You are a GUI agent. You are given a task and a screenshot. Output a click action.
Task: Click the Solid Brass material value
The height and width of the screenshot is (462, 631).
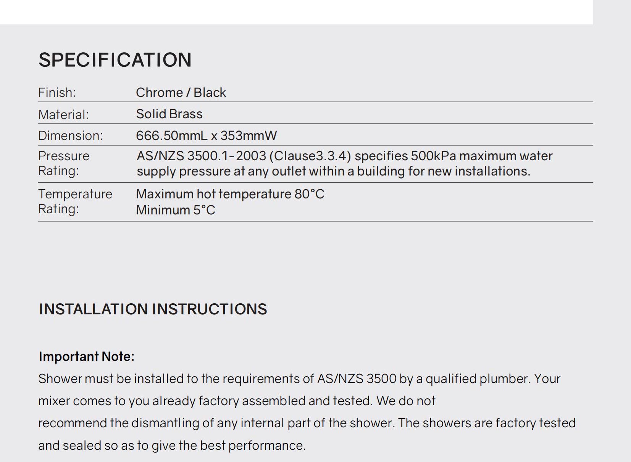(x=169, y=114)
